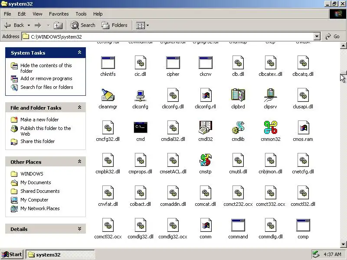This screenshot has width=347, height=260.
Task: Select the cmdlib script icon
Action: tap(238, 127)
